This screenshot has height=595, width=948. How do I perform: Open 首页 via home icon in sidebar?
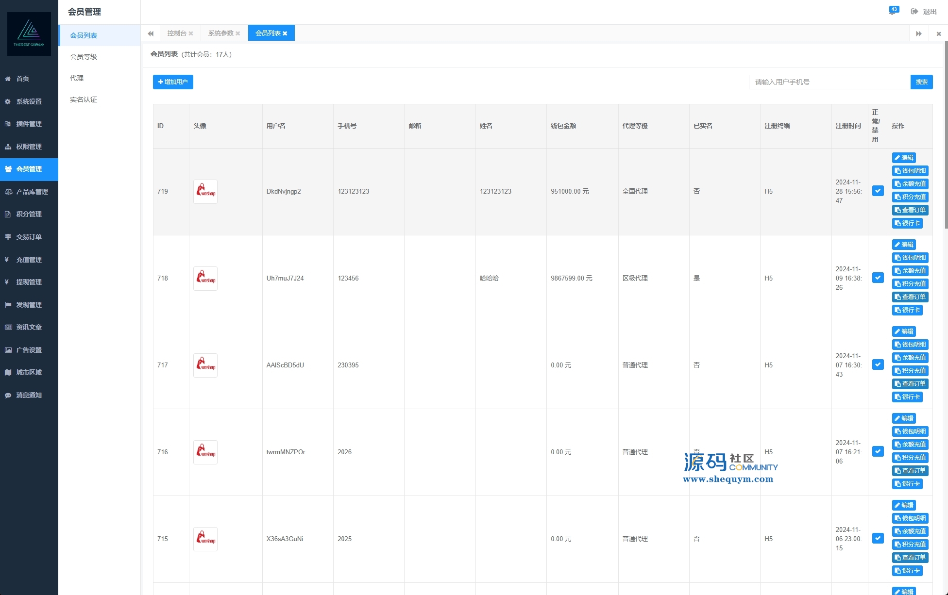click(x=22, y=79)
